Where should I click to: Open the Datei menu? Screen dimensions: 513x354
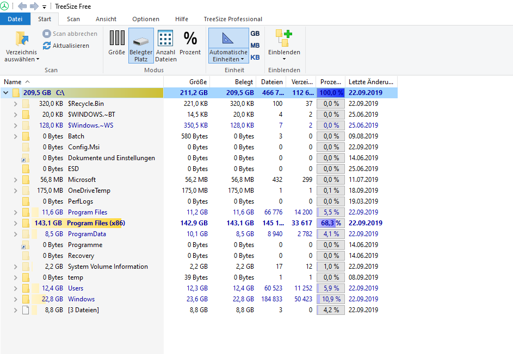click(15, 19)
